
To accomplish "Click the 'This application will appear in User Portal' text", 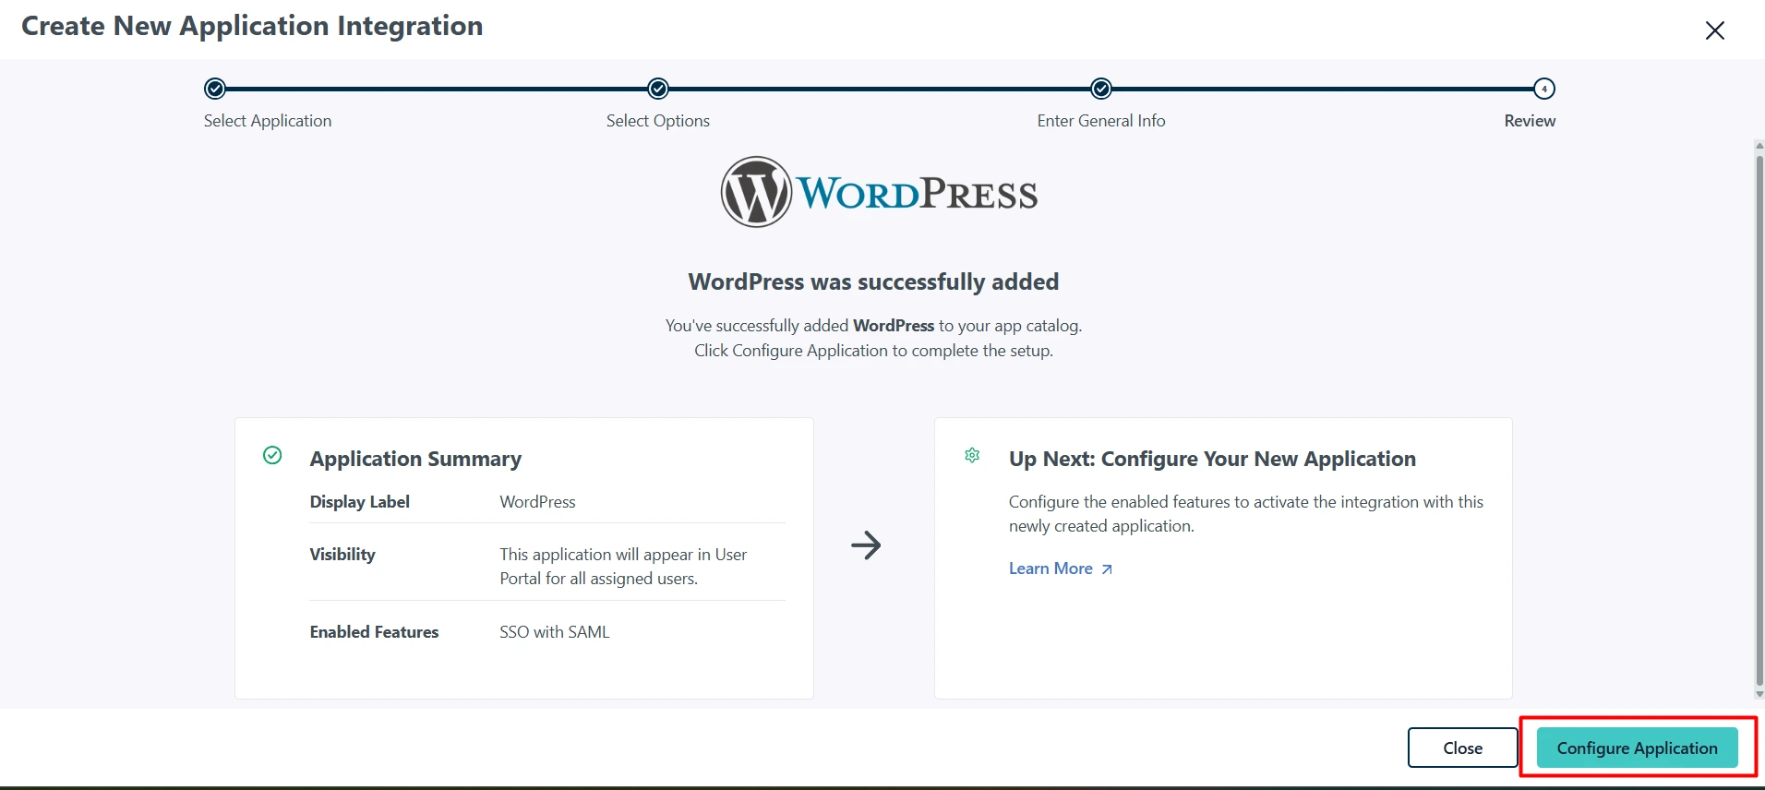I will 623,567.
